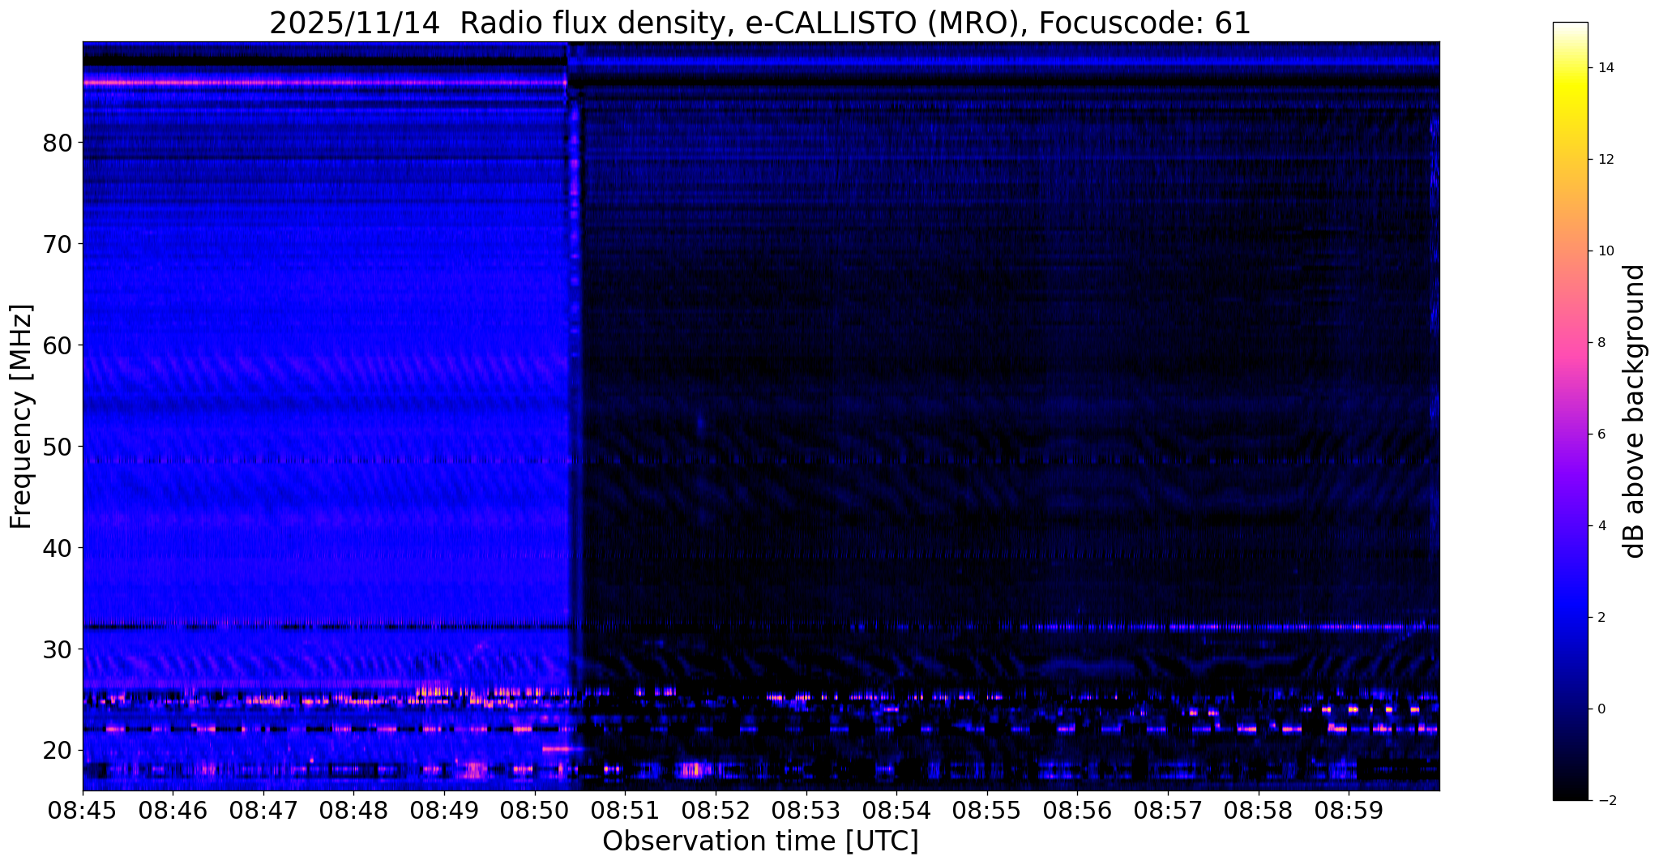1659x865 pixels.
Task: Click the colorbar tick value 8
Action: 1601,343
